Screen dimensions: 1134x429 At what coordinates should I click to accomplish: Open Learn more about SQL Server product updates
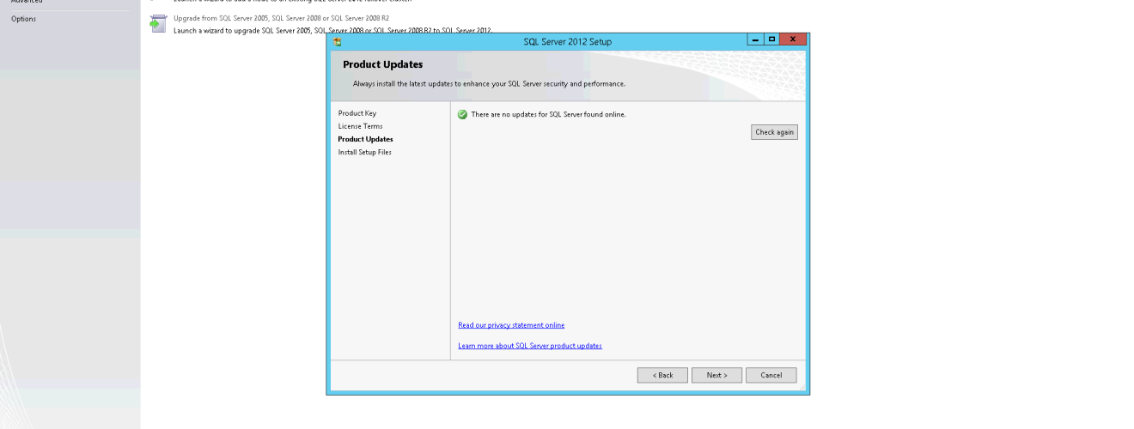click(x=530, y=346)
